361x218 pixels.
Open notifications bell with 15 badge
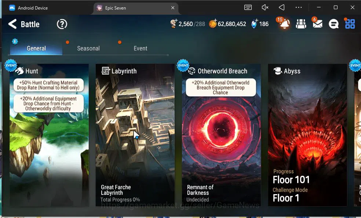point(284,23)
